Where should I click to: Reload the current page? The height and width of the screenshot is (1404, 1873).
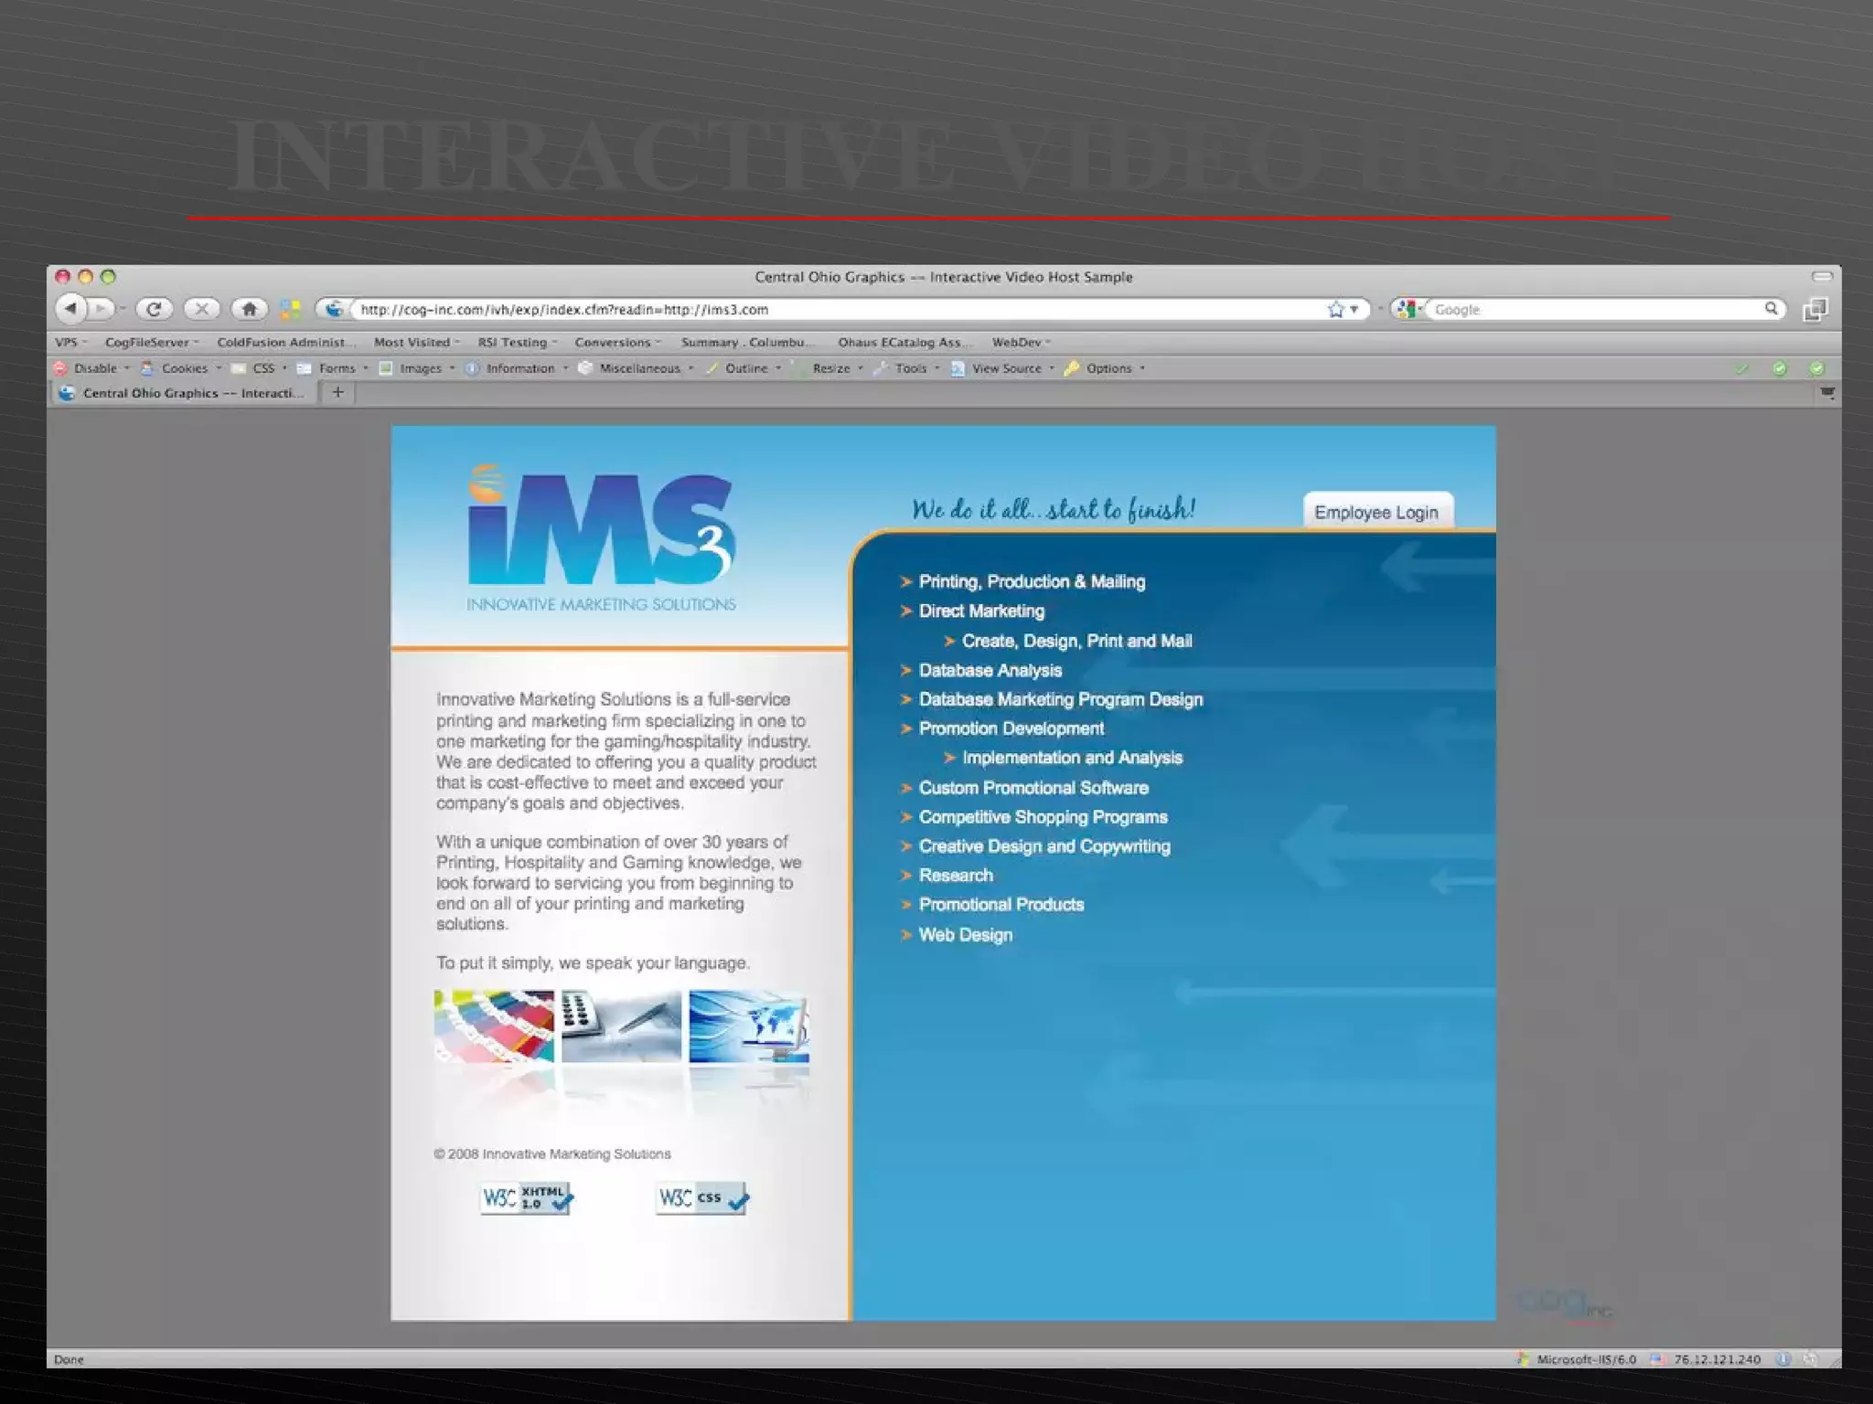[154, 309]
